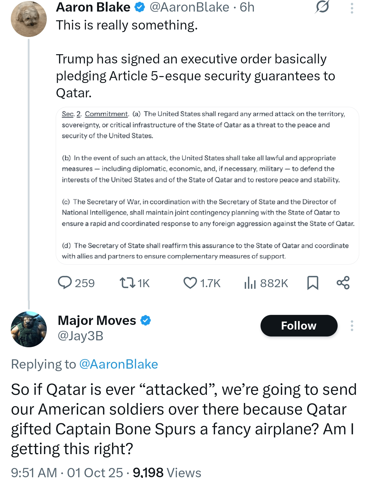Click the @Jay3B handle
Image resolution: width=370 pixels, height=478 pixels.
tap(80, 336)
